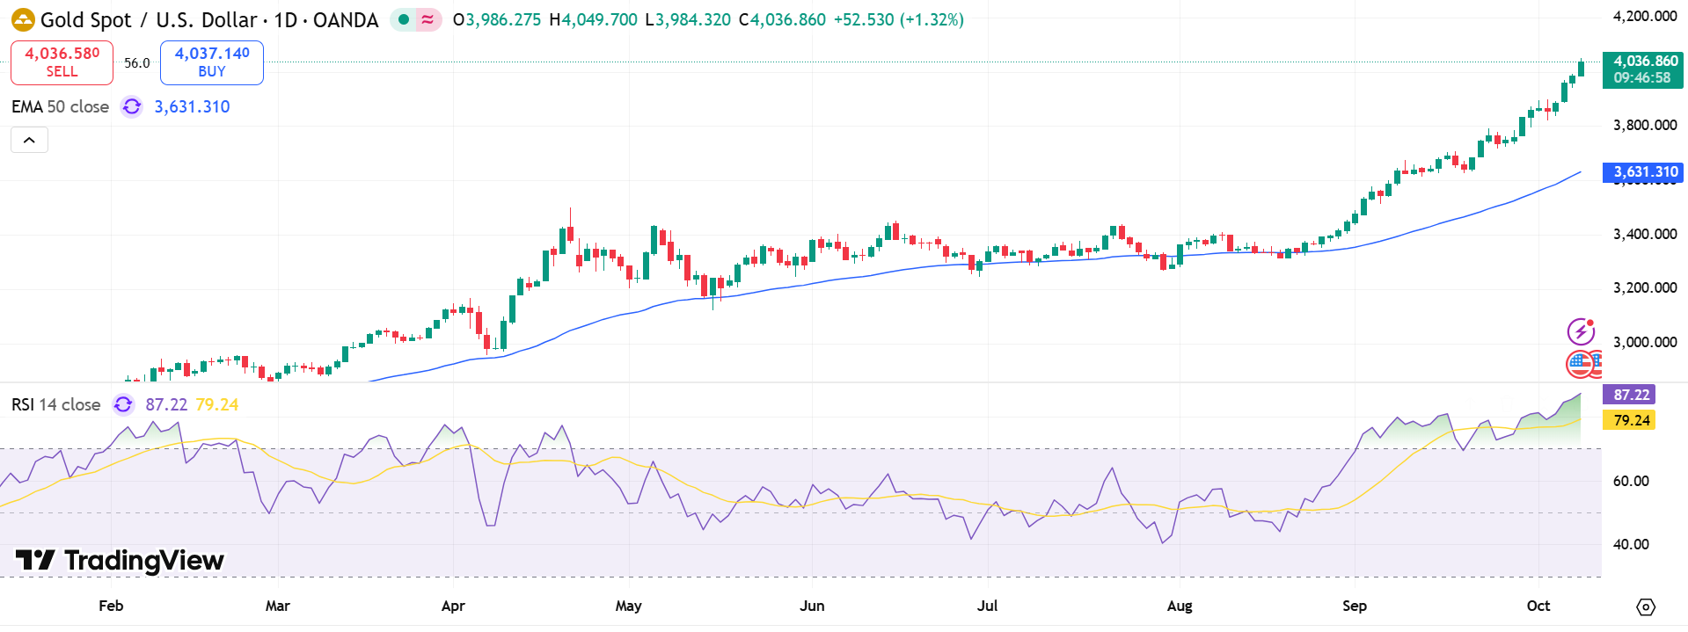Click the blue EMA price label 3,631.310
The image size is (1688, 632).
(1642, 172)
